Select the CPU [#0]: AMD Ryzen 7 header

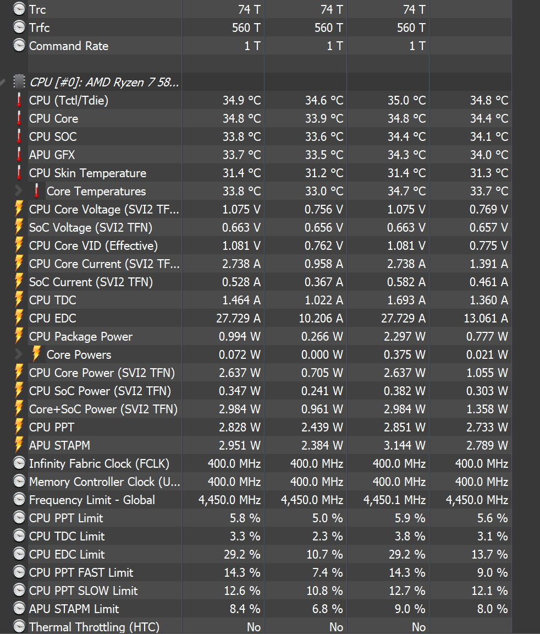(104, 82)
